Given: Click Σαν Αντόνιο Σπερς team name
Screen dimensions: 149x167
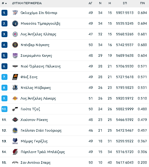Looking at the screenshot, I should 35,163.
